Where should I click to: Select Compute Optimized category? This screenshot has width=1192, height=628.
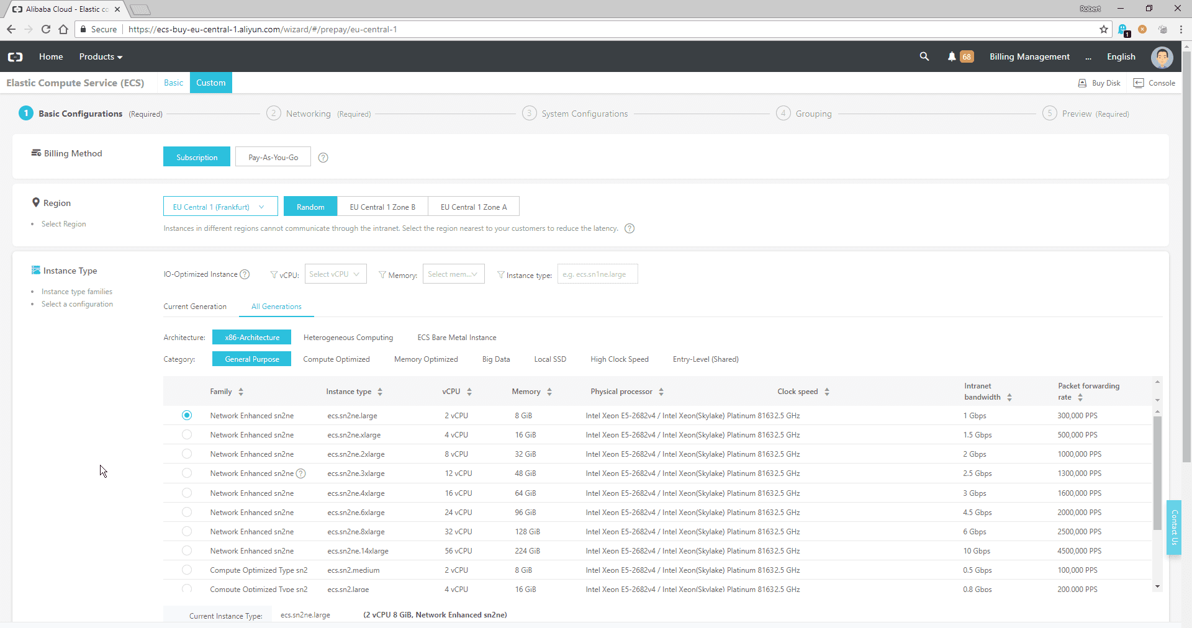click(336, 359)
